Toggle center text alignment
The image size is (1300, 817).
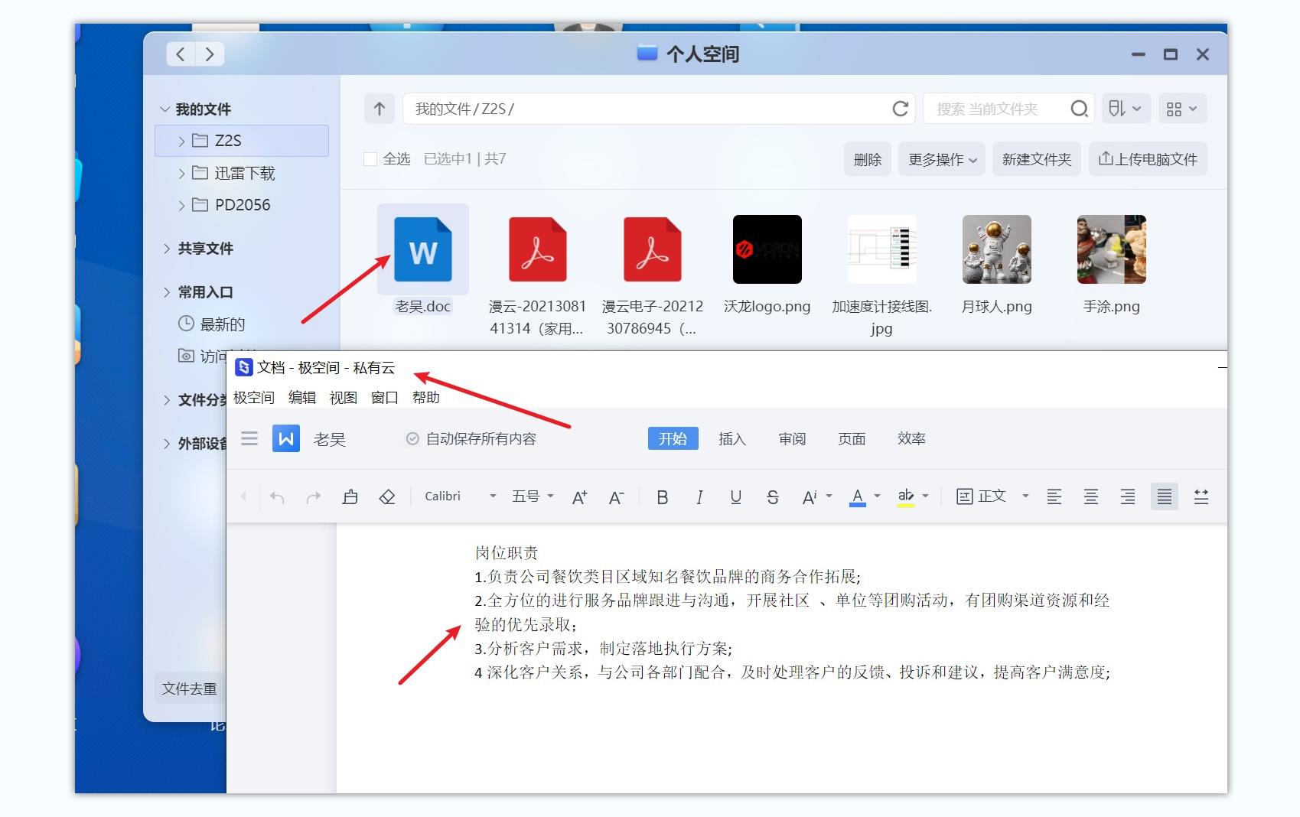(x=1090, y=496)
